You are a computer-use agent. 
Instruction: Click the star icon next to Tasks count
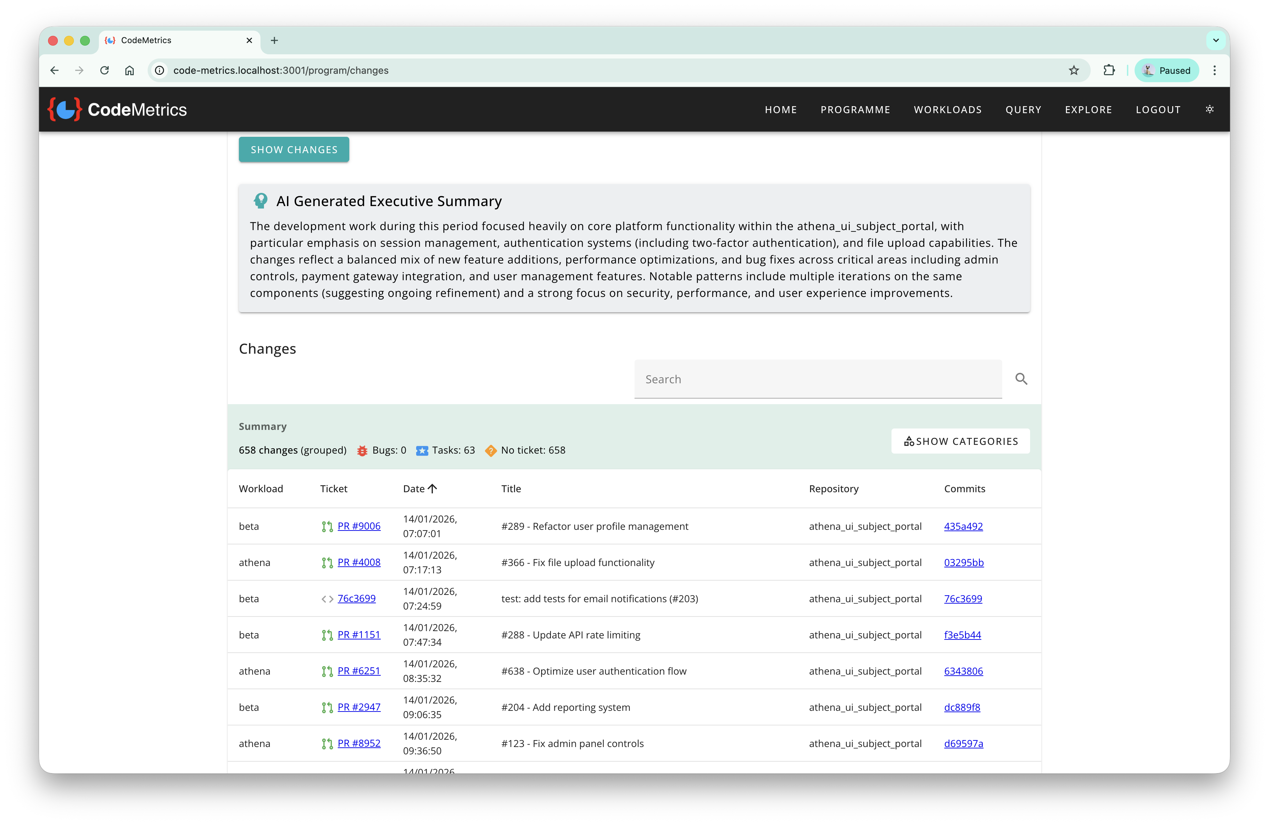(x=422, y=450)
